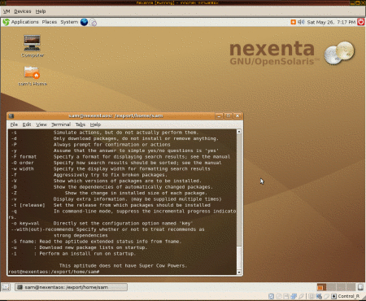Click the root shell prompt line
This screenshot has width=366, height=301.
(54, 272)
